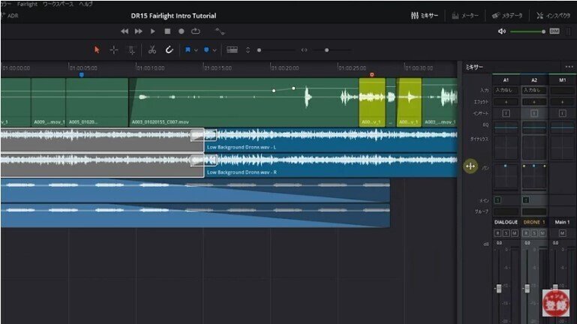Open the メタデータ panel
This screenshot has height=324, width=577.
click(x=507, y=15)
